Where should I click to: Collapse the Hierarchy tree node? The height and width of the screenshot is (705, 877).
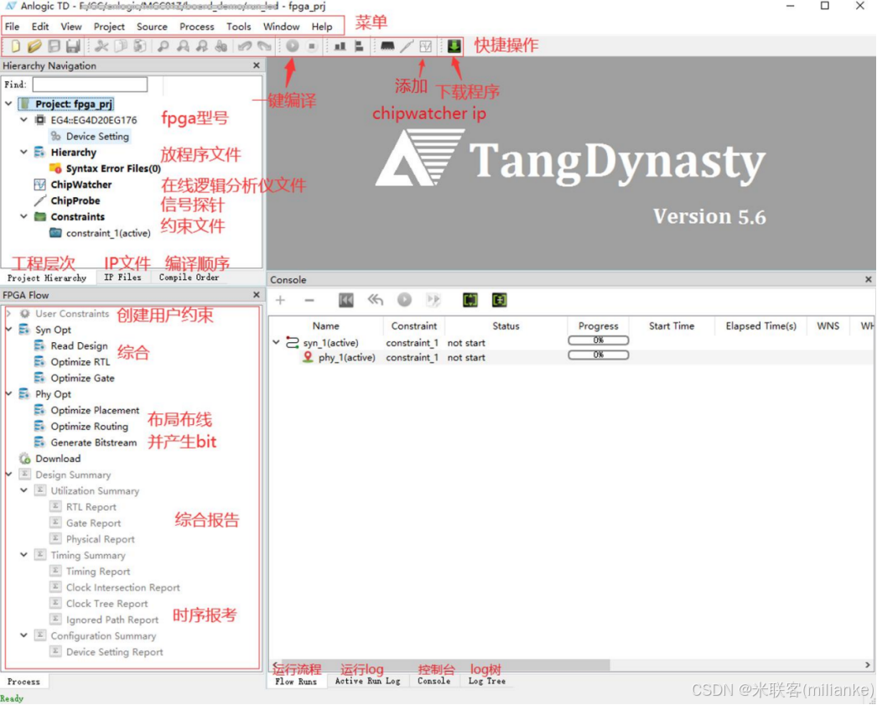point(23,152)
